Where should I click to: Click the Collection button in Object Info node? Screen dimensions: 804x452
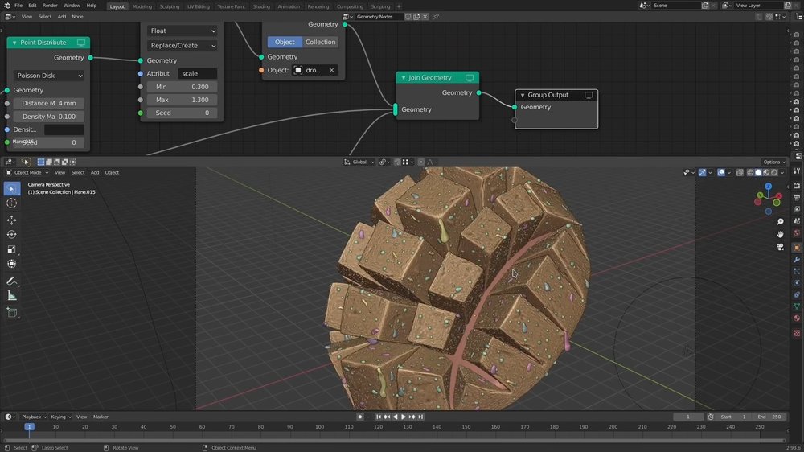(320, 42)
